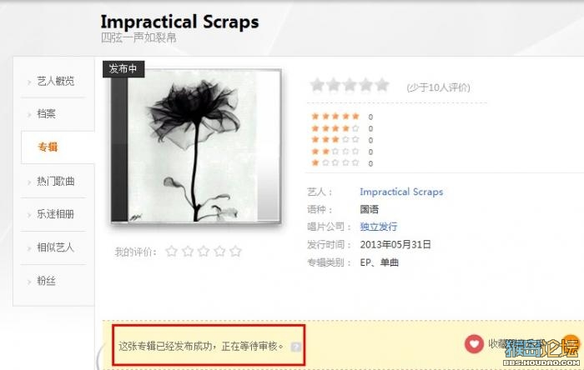Viewport: 584px width, 370px height.
Task: Rate album with third star
Action: (x=204, y=252)
